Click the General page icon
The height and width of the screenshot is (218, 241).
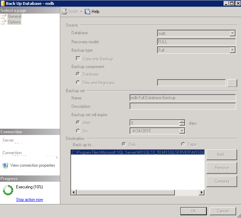4,16
